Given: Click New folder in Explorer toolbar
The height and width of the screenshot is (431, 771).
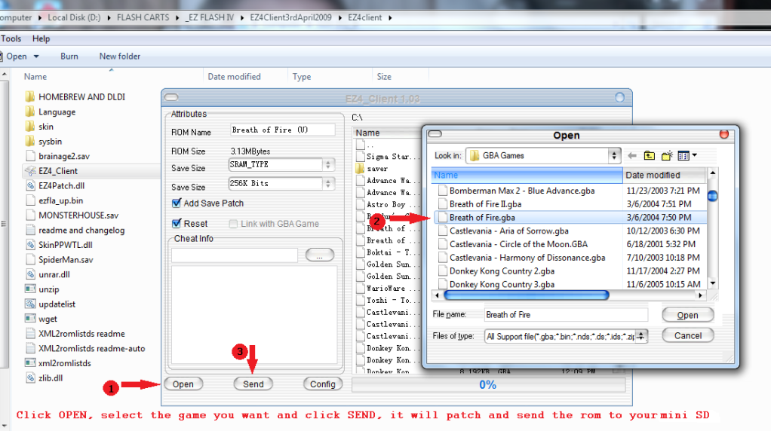Looking at the screenshot, I should (119, 56).
